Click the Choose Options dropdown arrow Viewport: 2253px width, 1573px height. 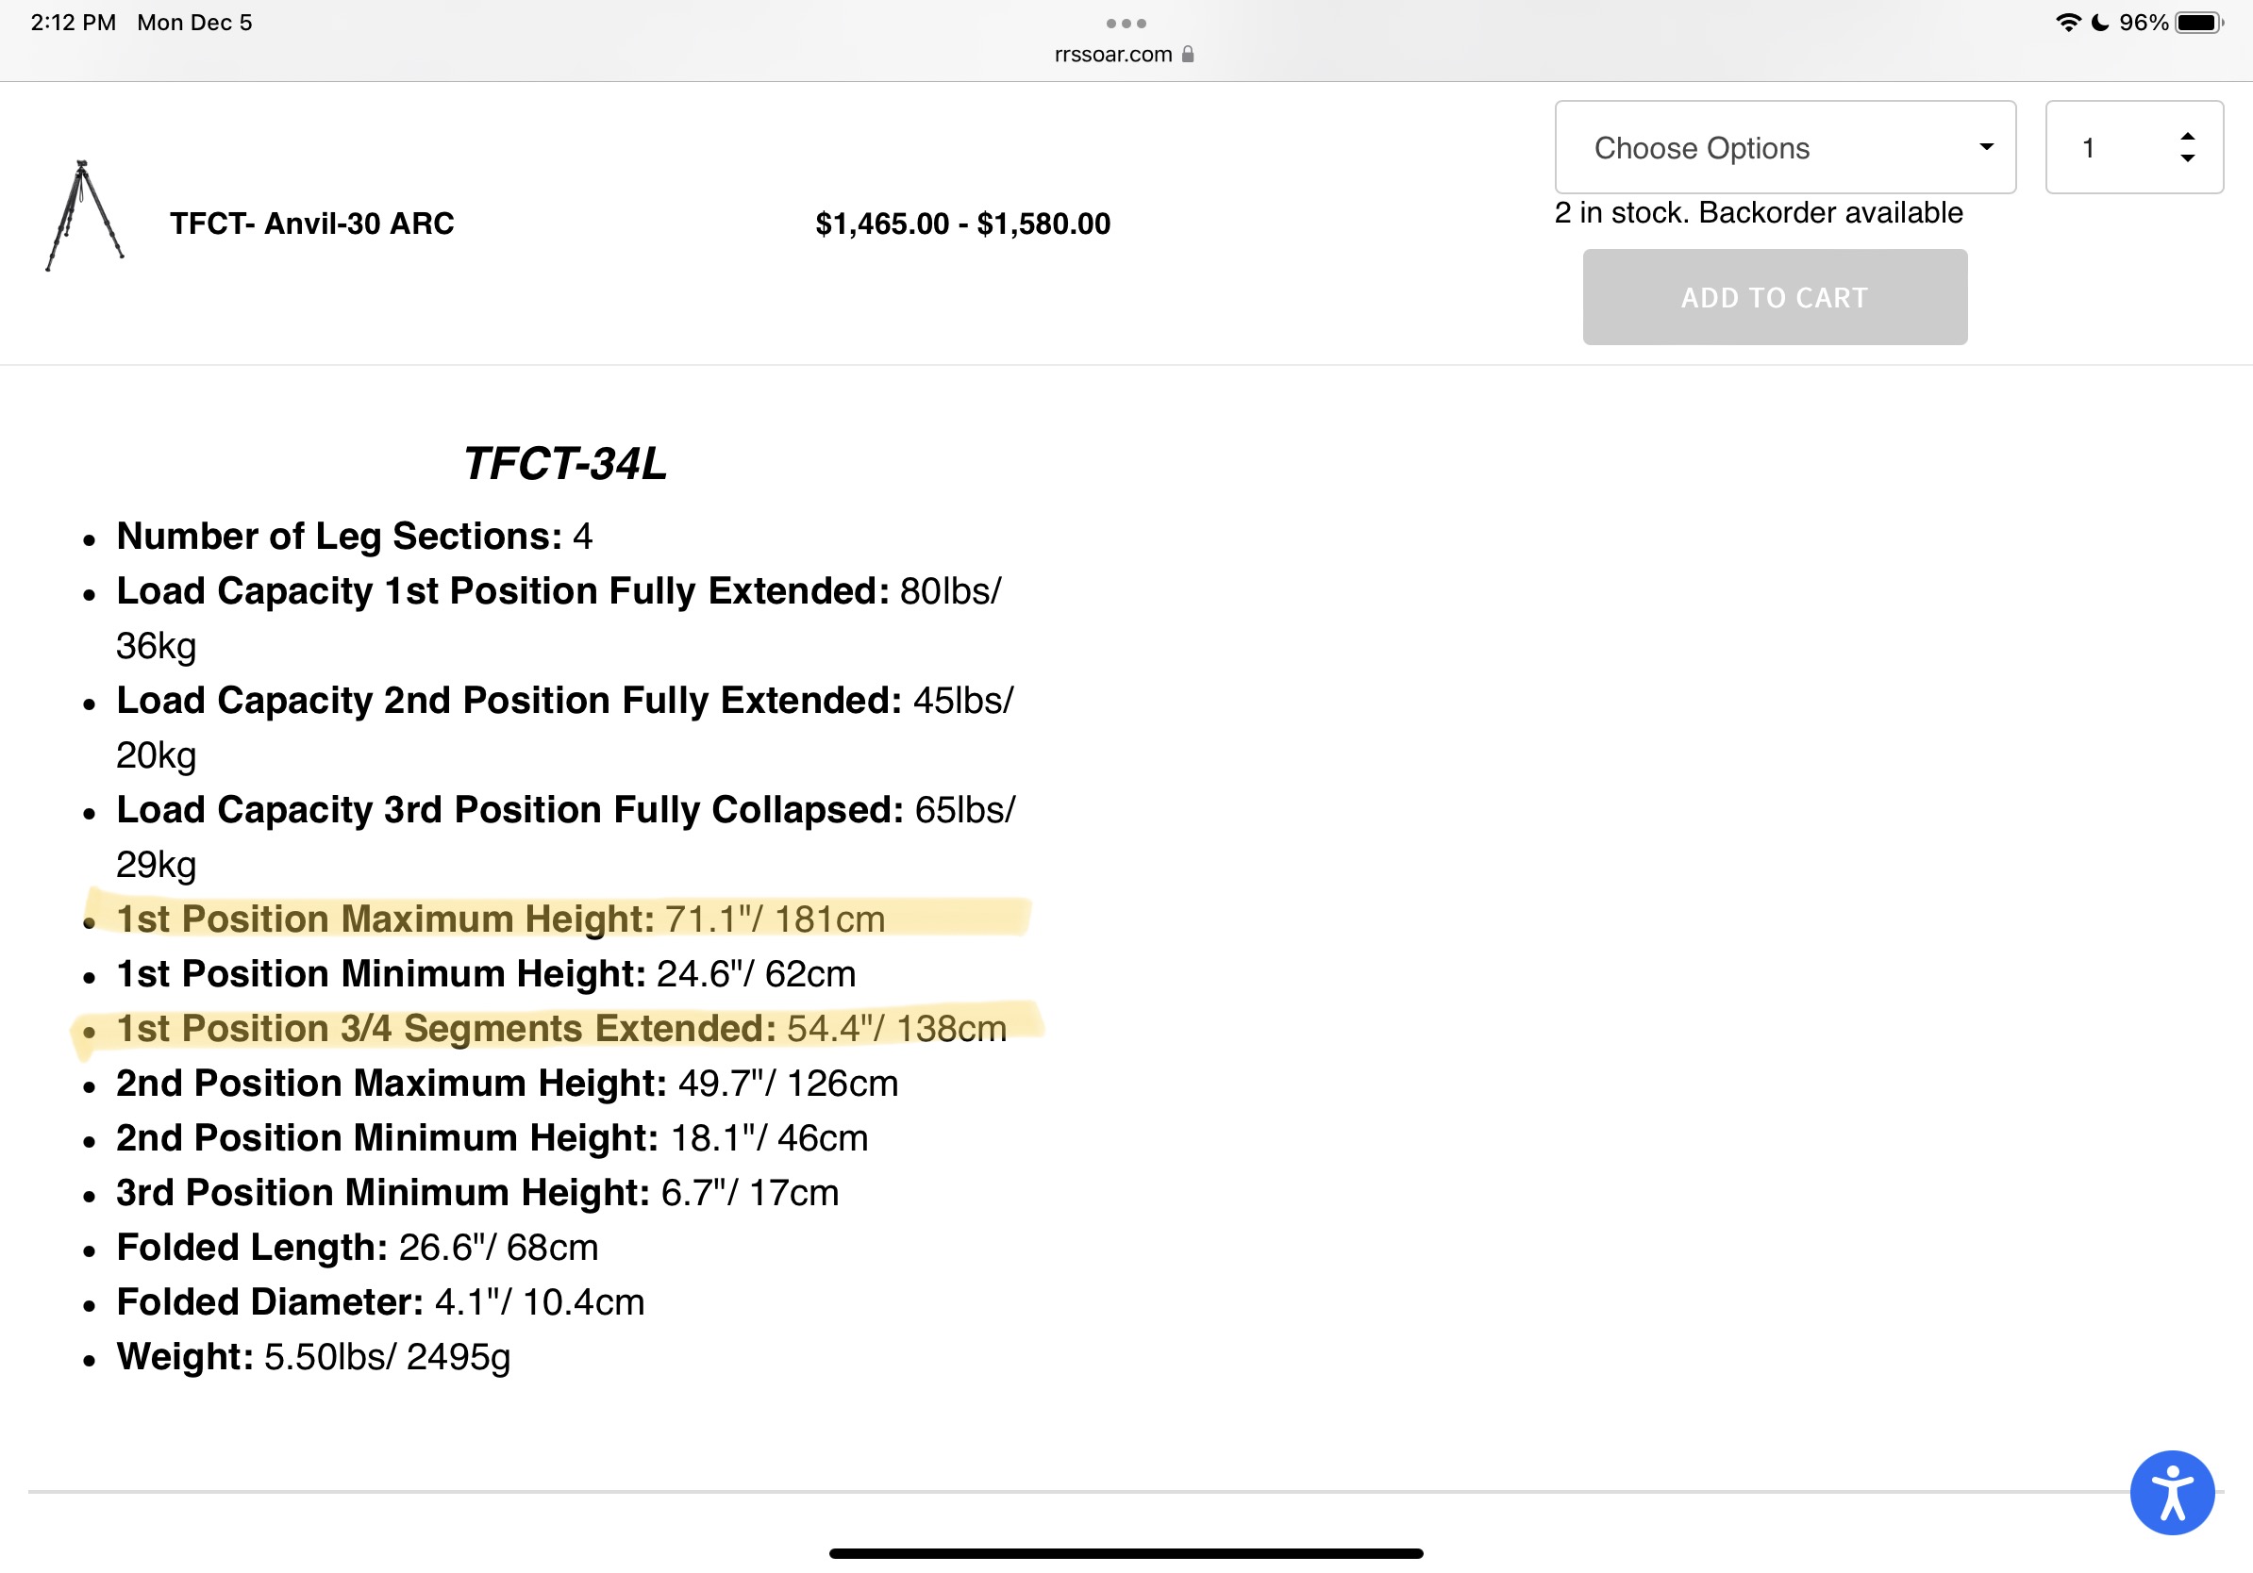pyautogui.click(x=1986, y=147)
